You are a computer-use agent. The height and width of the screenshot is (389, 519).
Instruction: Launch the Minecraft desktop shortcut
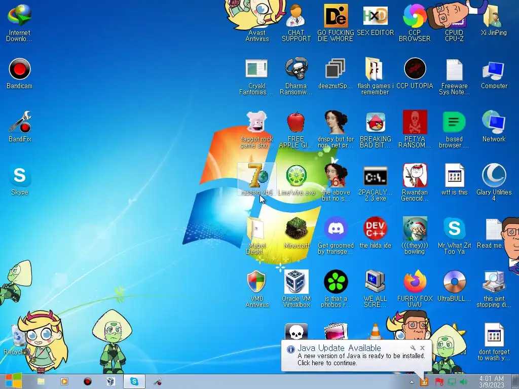(x=296, y=234)
